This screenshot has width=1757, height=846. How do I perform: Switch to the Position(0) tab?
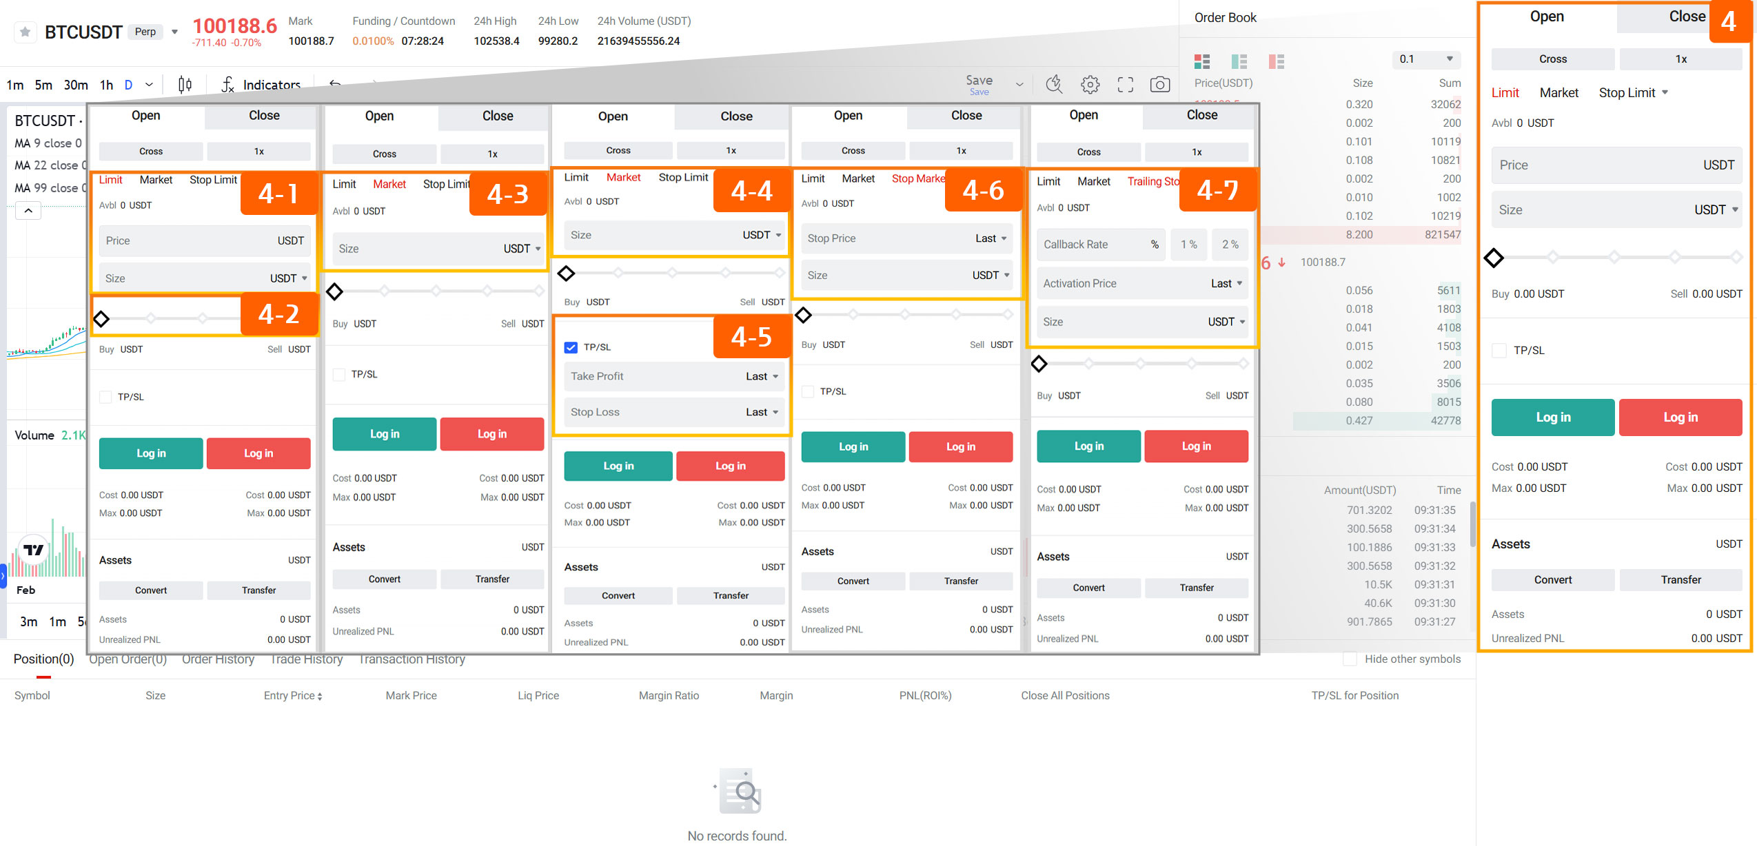[43, 659]
